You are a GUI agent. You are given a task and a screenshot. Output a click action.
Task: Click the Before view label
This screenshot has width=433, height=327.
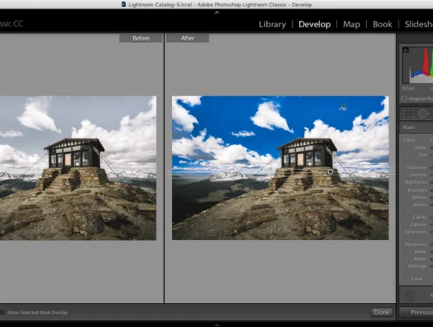point(141,38)
